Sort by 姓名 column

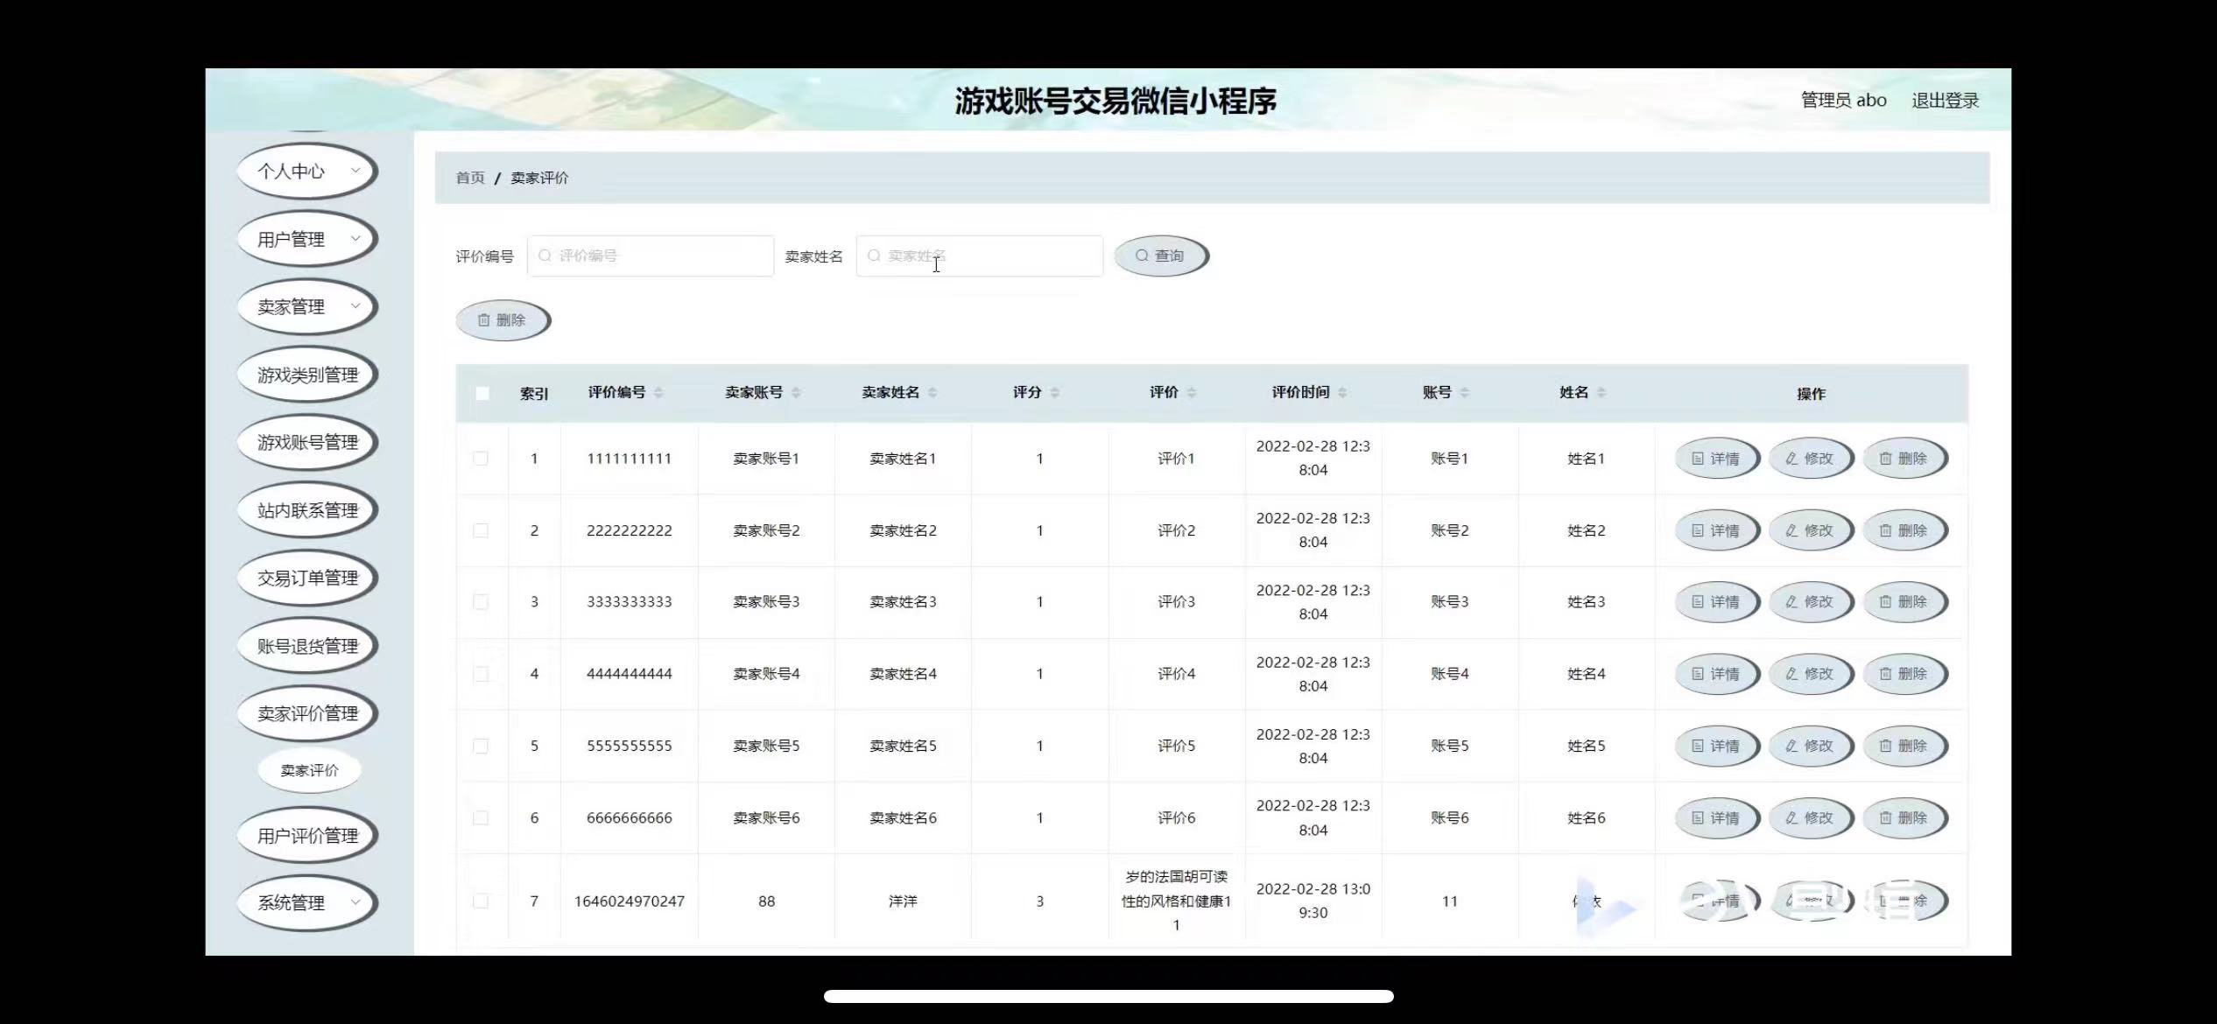click(1601, 393)
